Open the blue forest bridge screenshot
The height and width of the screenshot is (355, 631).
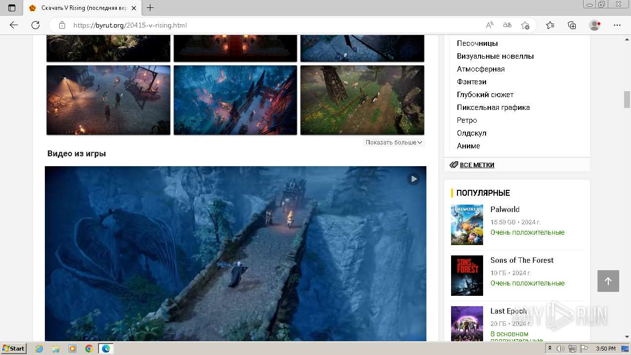pyautogui.click(x=235, y=100)
